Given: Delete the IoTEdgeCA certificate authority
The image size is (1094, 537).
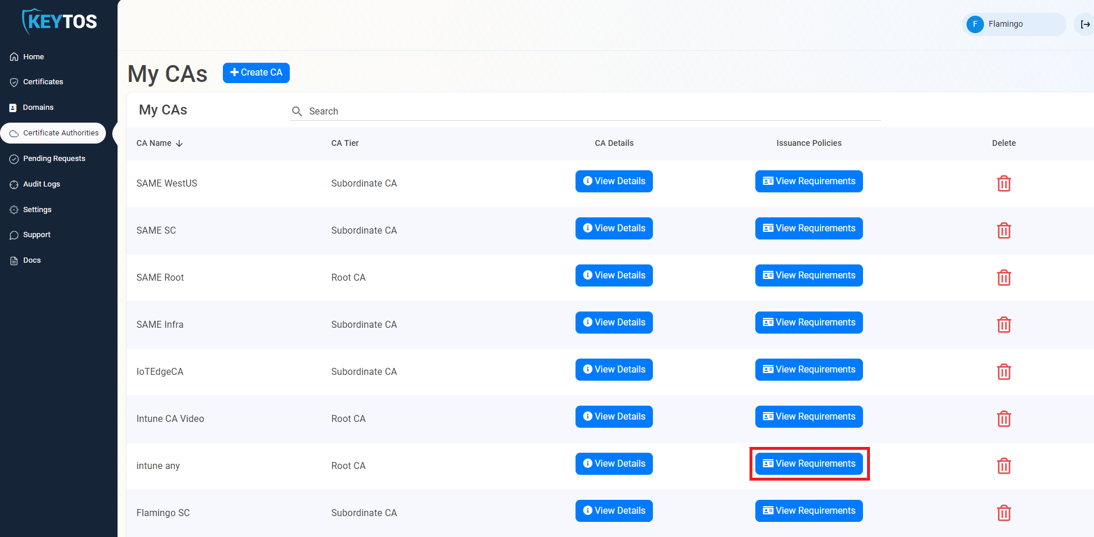Looking at the screenshot, I should pyautogui.click(x=1004, y=371).
